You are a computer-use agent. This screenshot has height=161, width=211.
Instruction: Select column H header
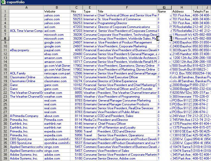point(182,7)
